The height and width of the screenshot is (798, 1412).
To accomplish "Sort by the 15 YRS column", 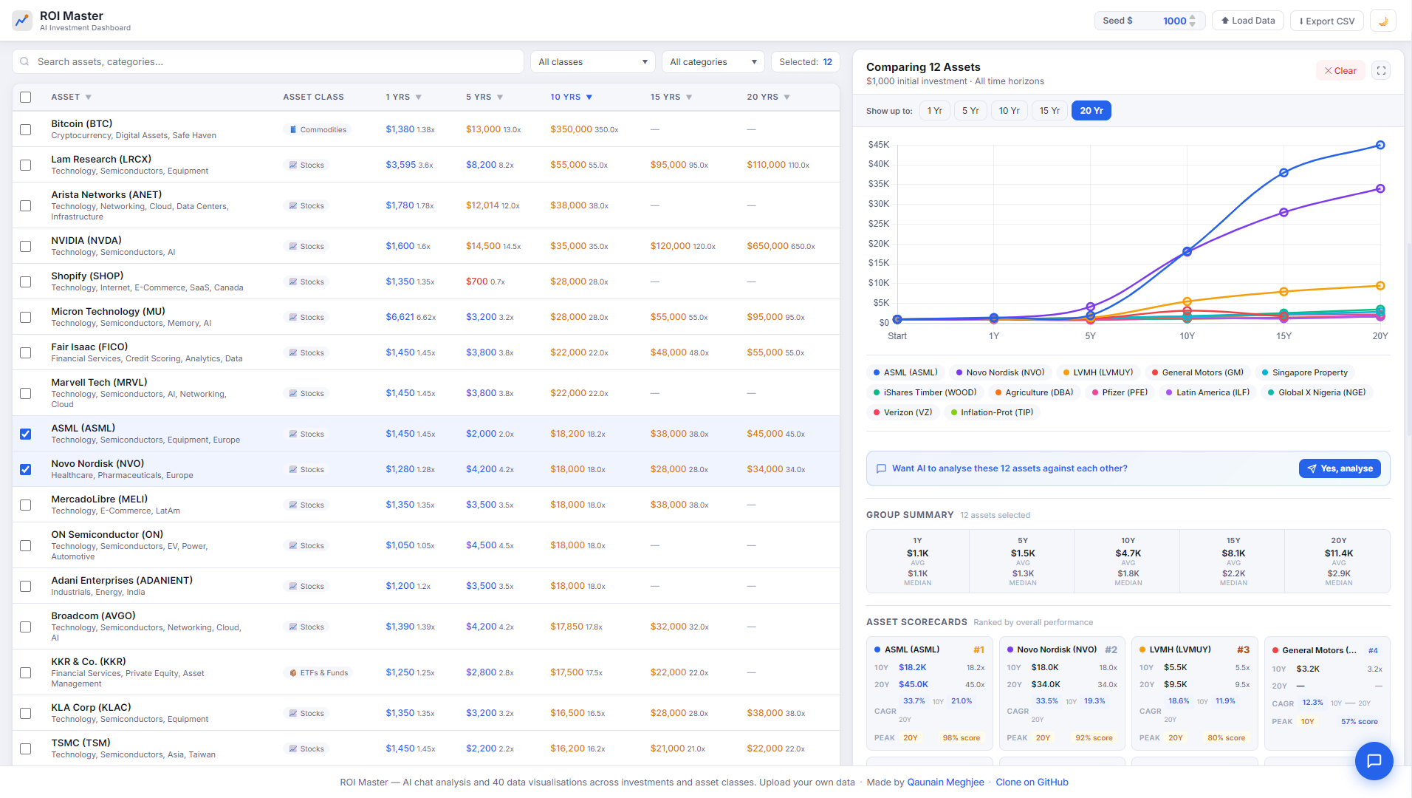I will 671,98.
